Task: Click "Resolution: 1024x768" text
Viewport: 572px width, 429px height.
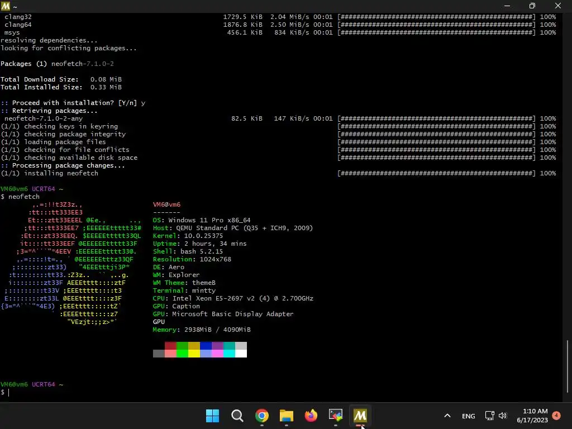Action: (192, 259)
